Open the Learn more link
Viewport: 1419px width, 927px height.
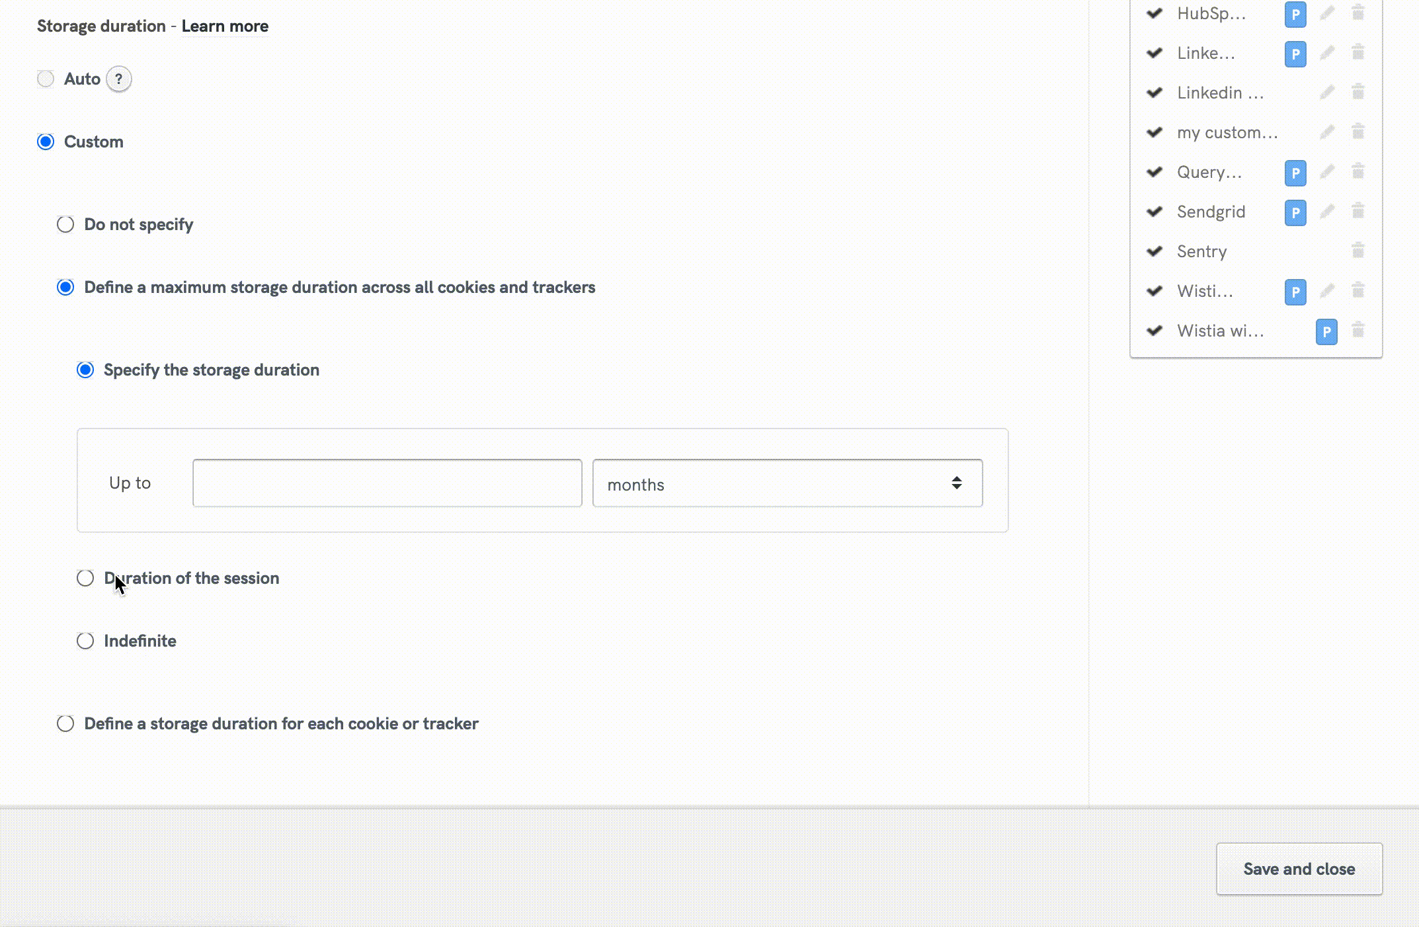pyautogui.click(x=225, y=26)
